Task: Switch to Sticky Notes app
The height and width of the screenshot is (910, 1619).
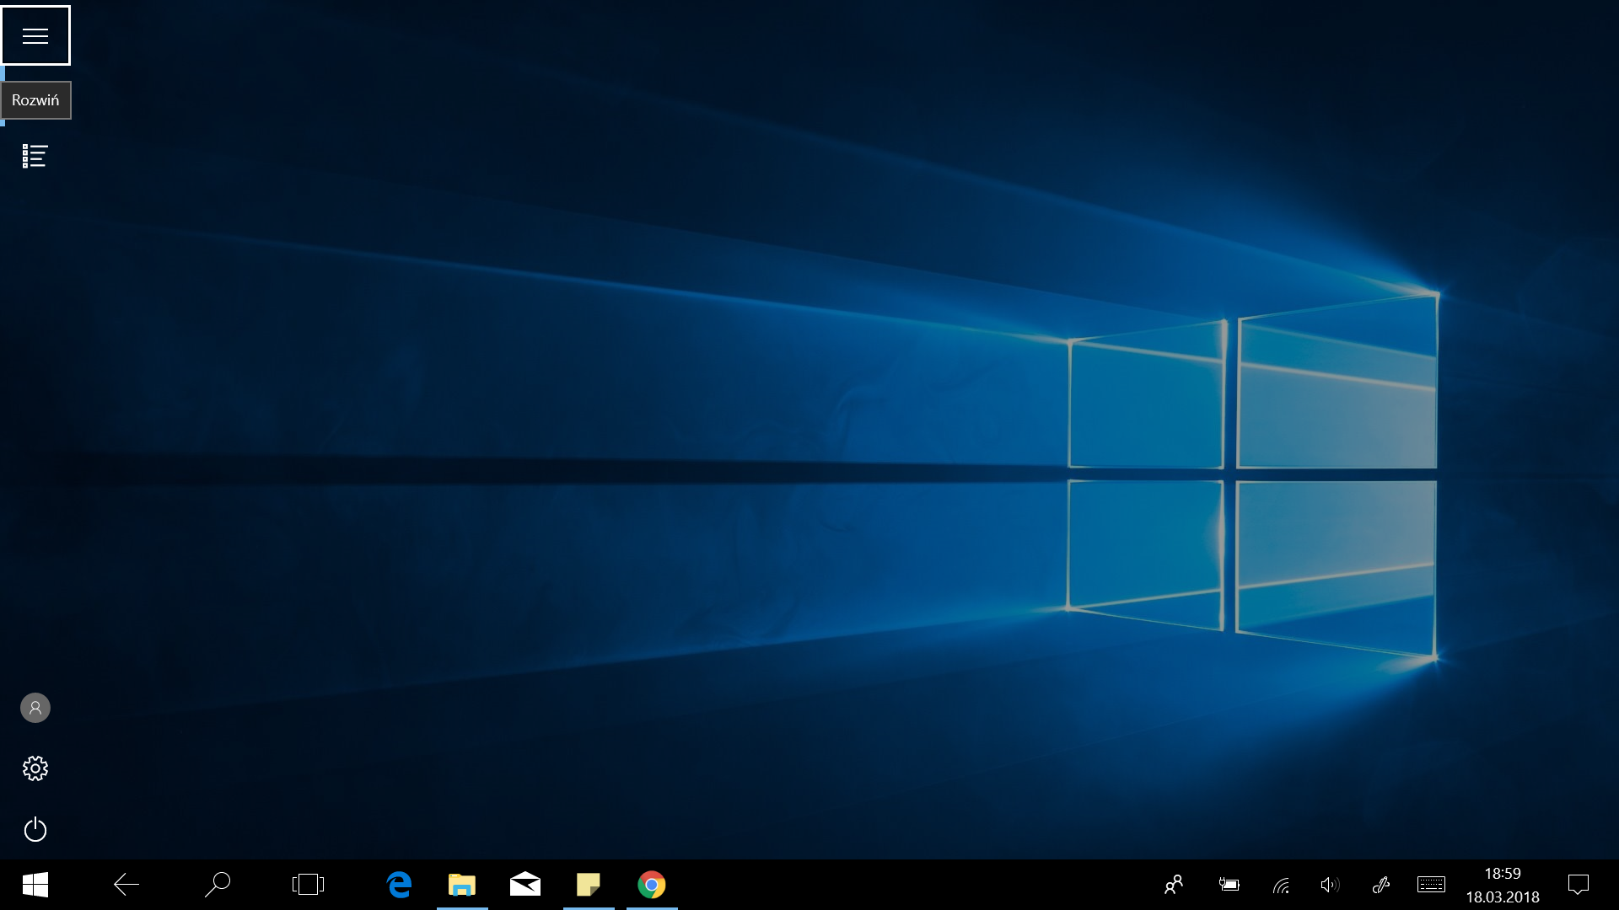Action: click(589, 885)
